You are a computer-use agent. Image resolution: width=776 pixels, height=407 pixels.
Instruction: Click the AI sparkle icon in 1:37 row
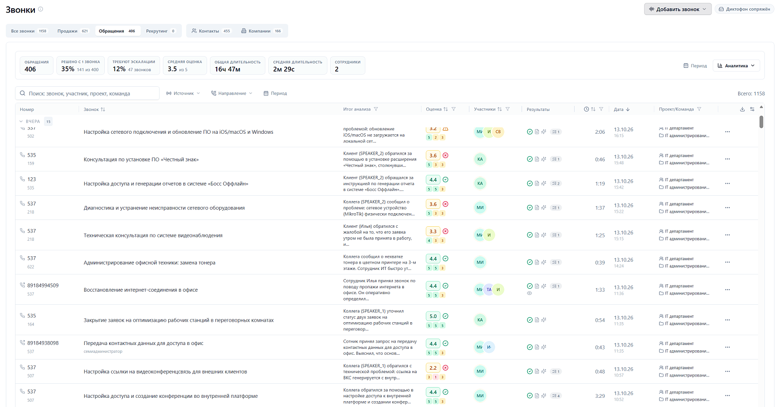point(544,208)
